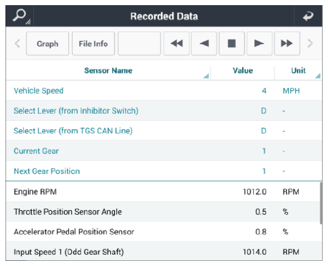Stop the recorded data playback
Screen dimensions: 328x266
point(231,44)
